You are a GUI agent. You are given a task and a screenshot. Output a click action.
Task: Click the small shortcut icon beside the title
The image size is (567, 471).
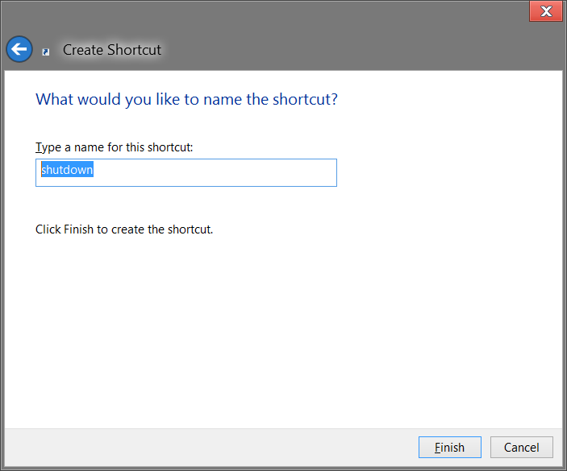(46, 52)
